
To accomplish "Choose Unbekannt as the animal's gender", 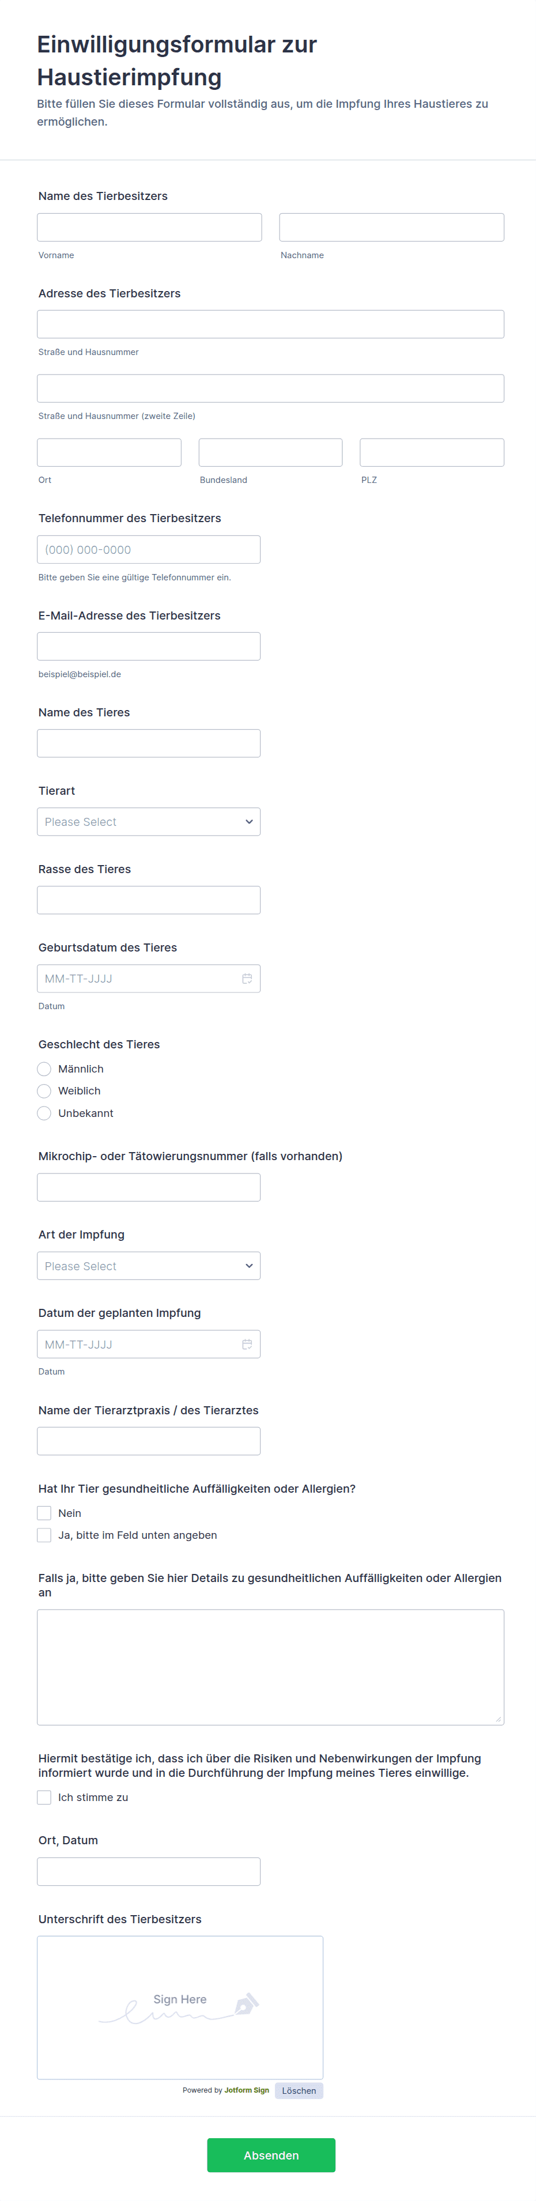I will (44, 1113).
